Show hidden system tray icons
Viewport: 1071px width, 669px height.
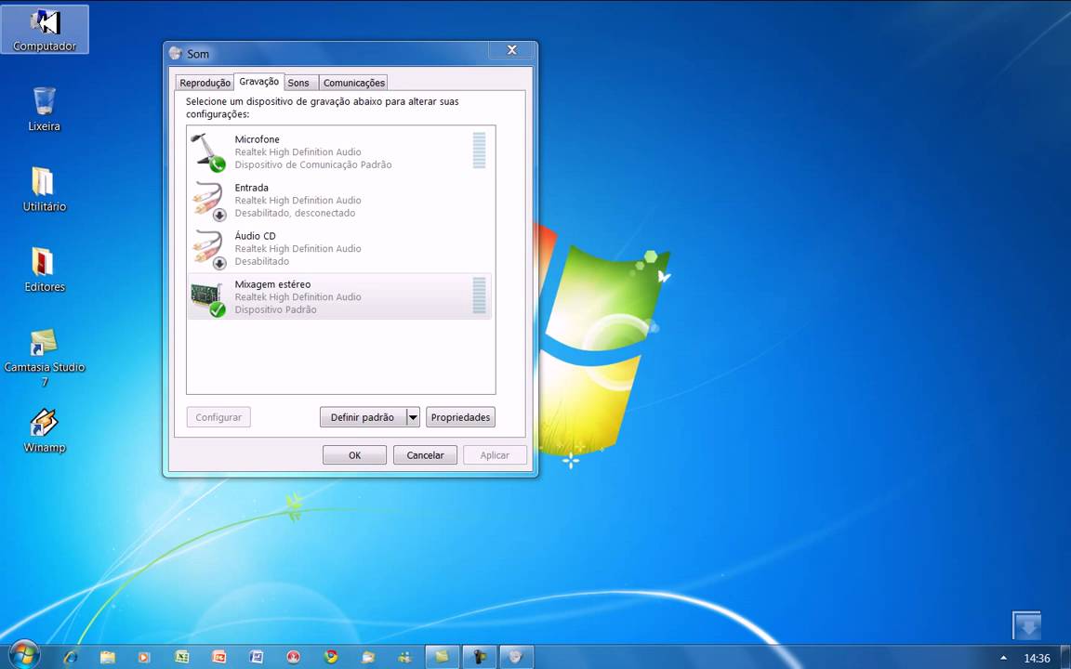pos(1003,658)
